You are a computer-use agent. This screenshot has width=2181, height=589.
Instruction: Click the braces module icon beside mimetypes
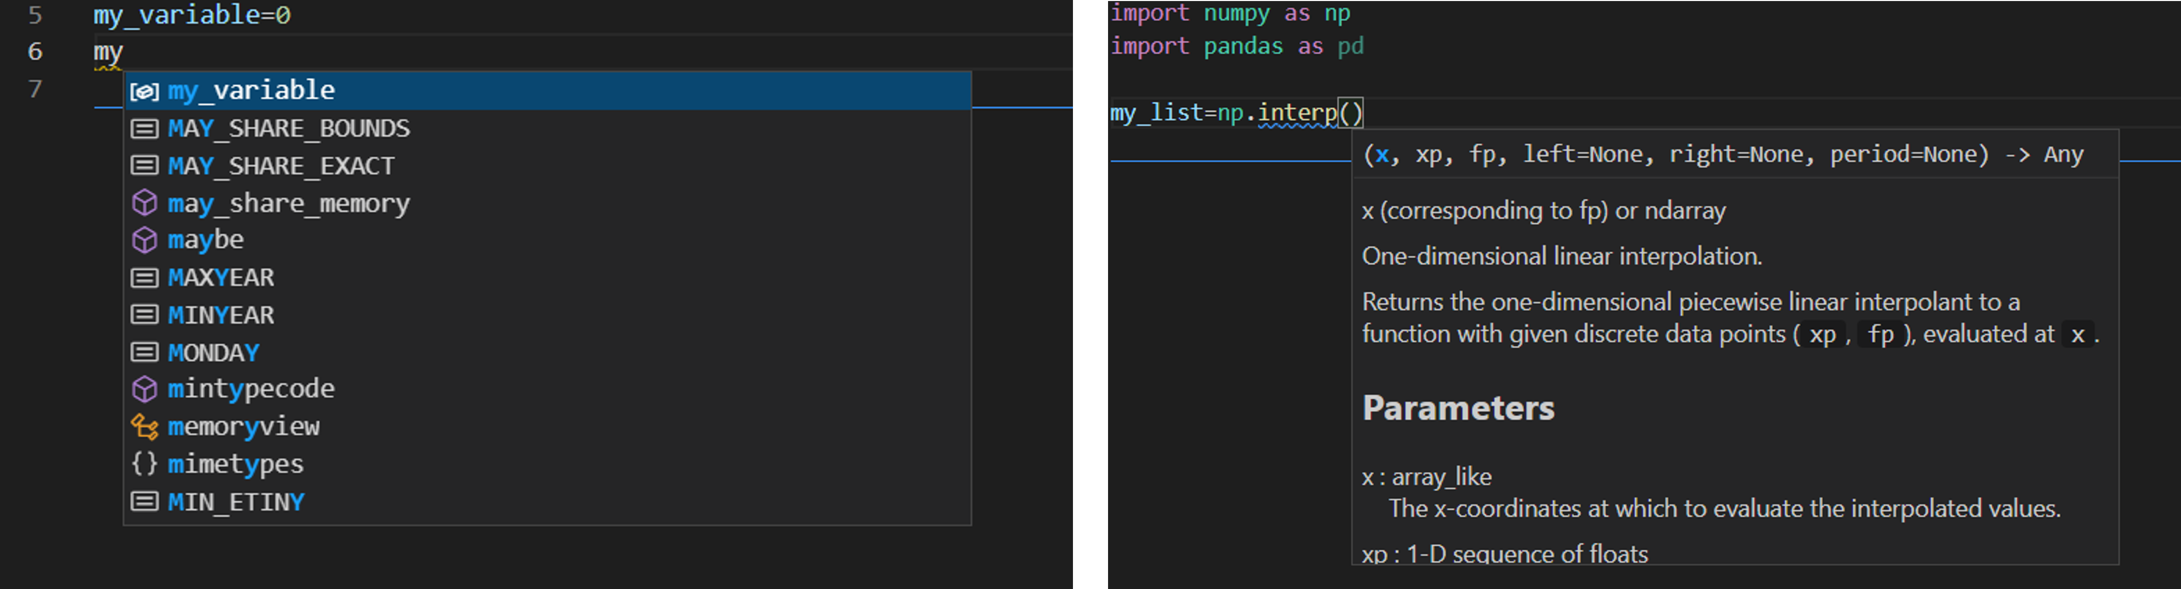[x=144, y=464]
